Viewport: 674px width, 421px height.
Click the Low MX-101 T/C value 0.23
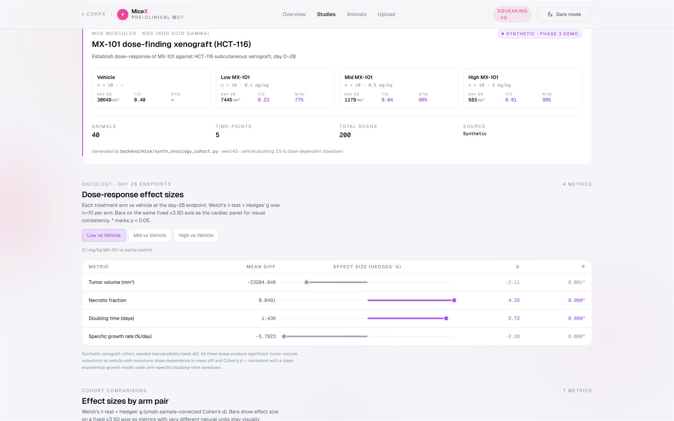[x=264, y=100]
